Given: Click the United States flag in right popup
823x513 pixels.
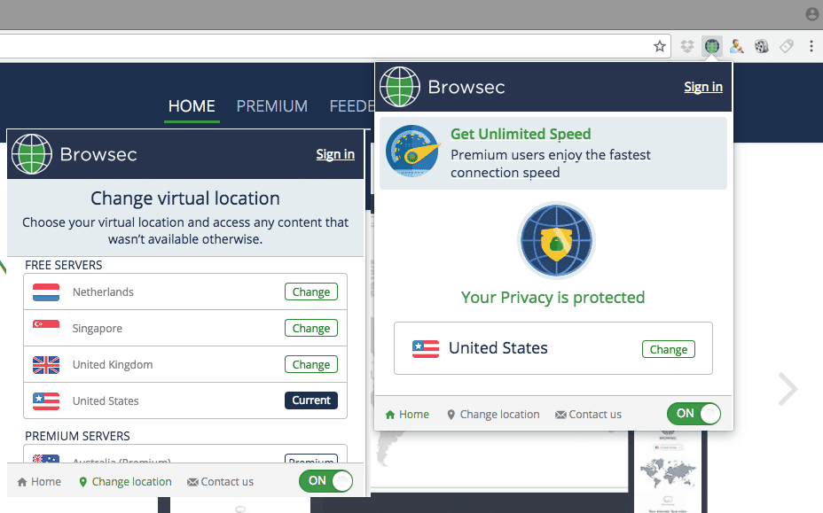Looking at the screenshot, I should [x=426, y=348].
